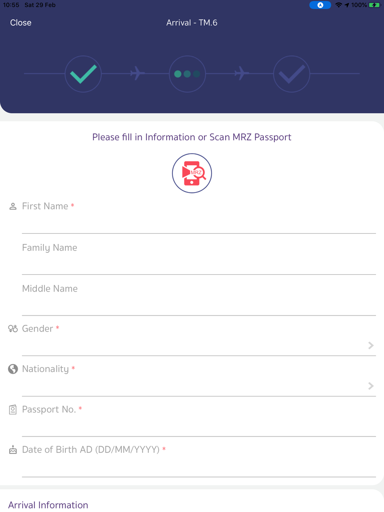Tap the blue navigation indicator pill
Viewport: 384px width, 512px height.
click(320, 5)
